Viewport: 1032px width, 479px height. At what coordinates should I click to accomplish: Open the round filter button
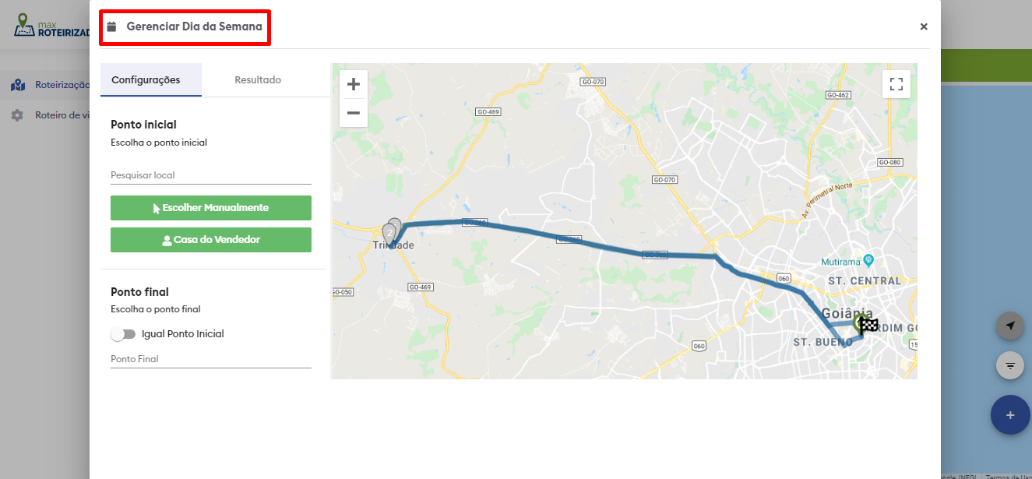pyautogui.click(x=1010, y=365)
